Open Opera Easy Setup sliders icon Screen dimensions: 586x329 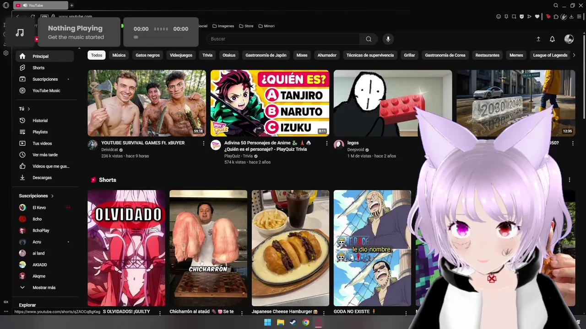coord(580,17)
